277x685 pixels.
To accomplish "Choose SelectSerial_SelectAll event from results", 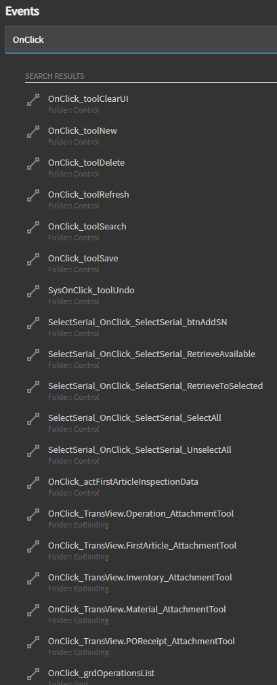I will pyautogui.click(x=151, y=423).
